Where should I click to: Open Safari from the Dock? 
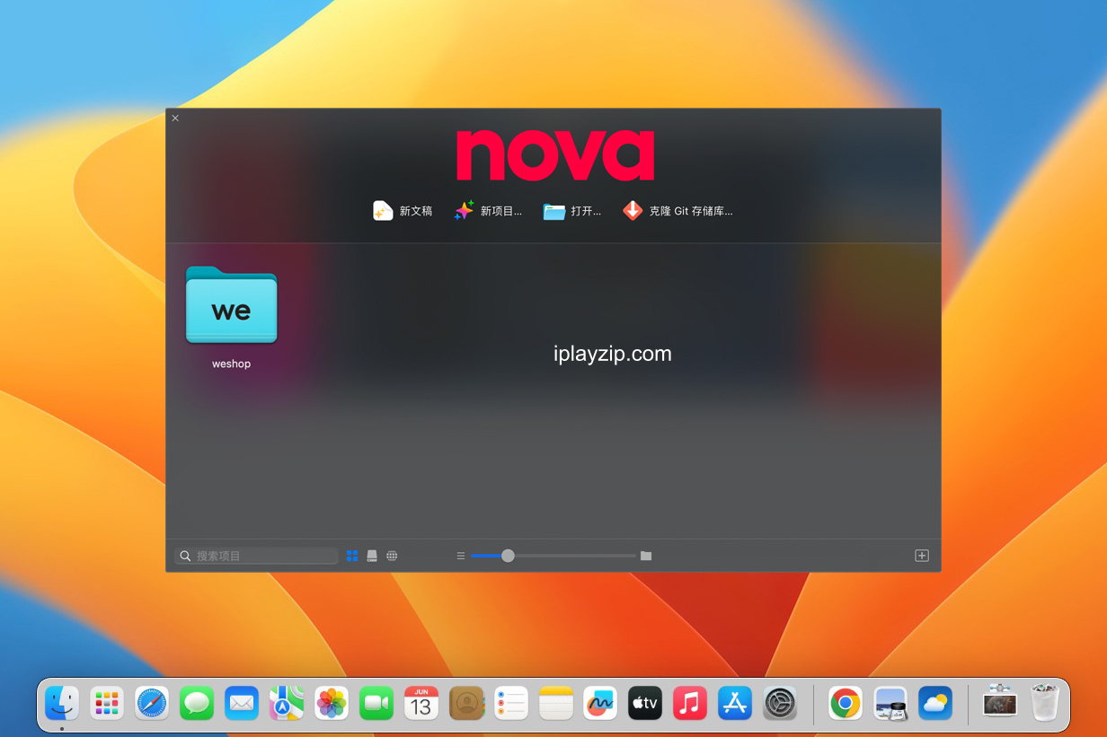pyautogui.click(x=152, y=704)
